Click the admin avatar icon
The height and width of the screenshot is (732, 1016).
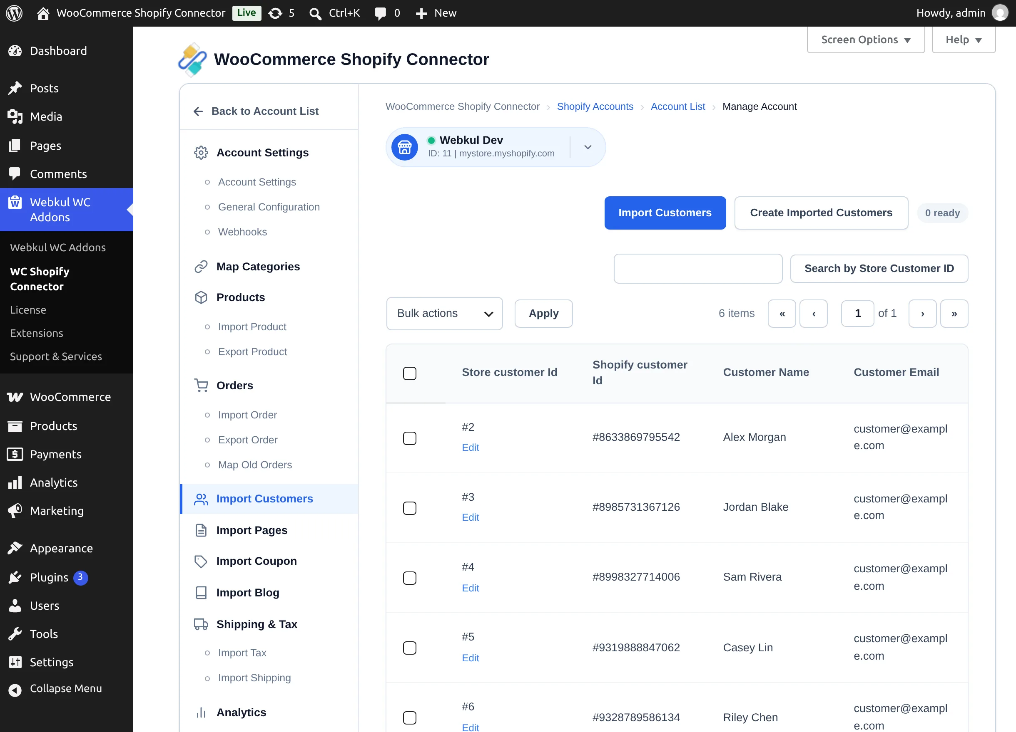1000,13
